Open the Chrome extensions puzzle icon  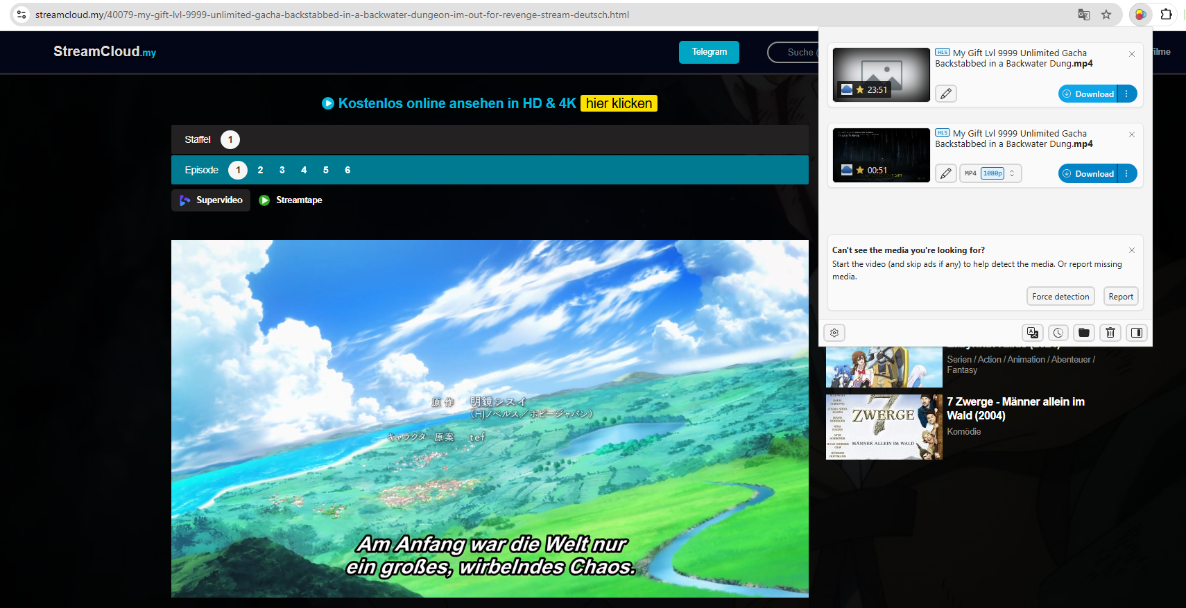click(x=1167, y=15)
